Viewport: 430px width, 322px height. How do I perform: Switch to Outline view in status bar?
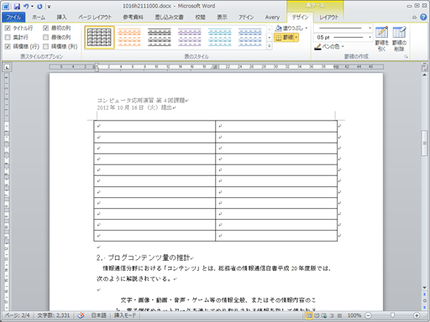click(332, 315)
